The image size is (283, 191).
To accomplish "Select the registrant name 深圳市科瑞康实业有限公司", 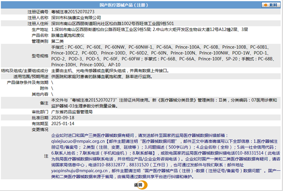I will click(x=76, y=18).
